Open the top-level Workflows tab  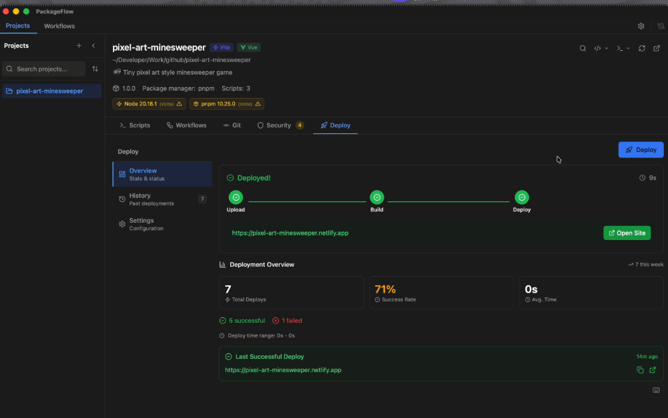(59, 26)
